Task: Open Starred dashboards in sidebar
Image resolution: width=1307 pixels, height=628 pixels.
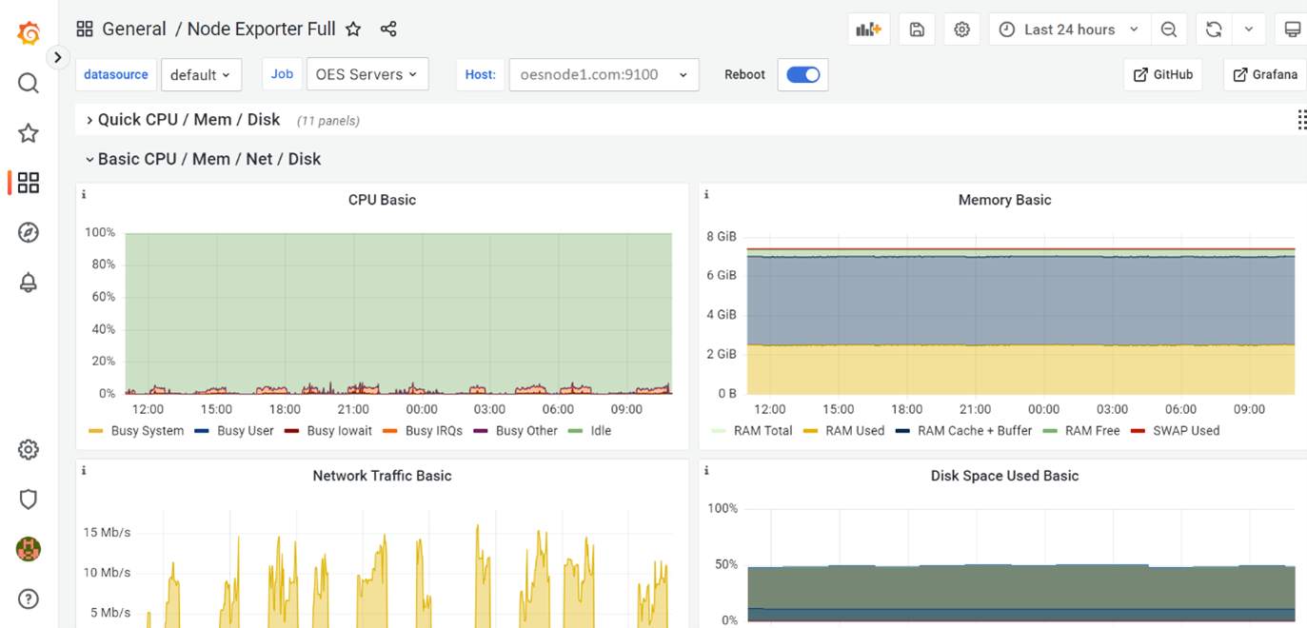Action: 29,133
